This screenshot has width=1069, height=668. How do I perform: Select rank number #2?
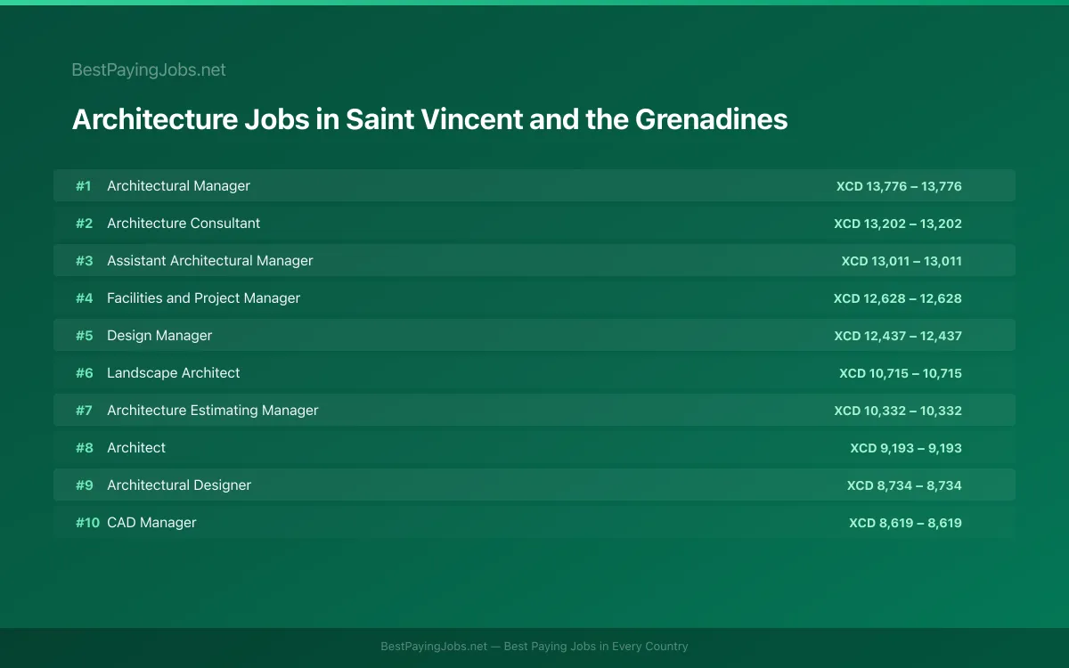tap(84, 224)
